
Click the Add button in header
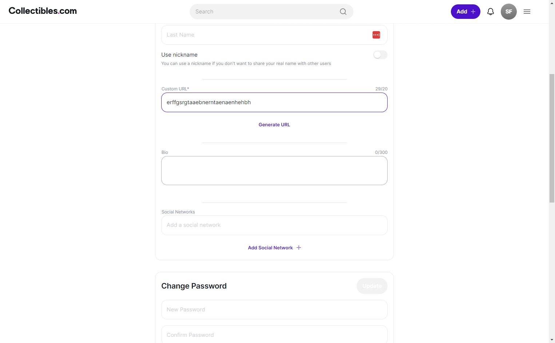coord(465,12)
